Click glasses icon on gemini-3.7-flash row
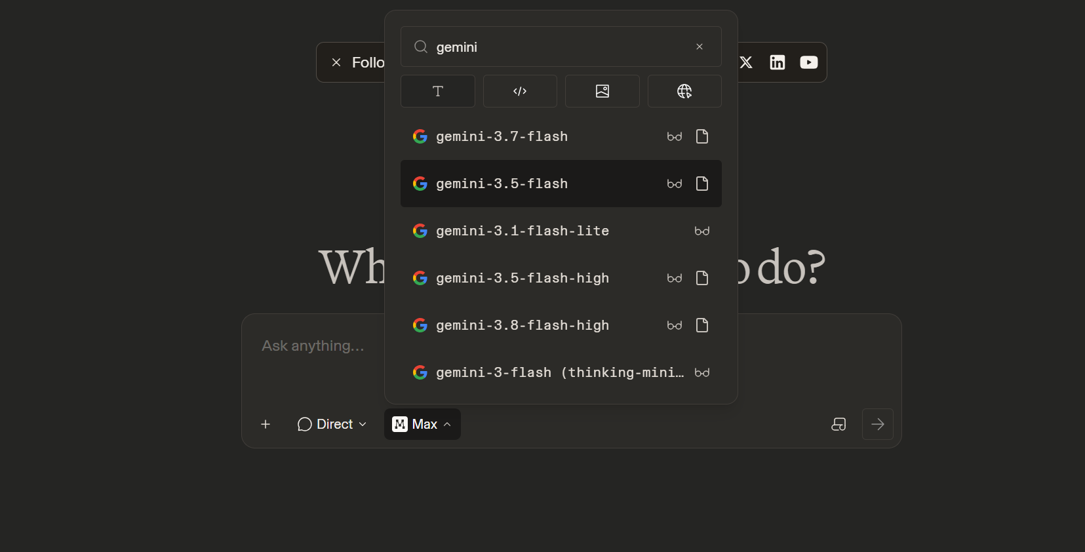The width and height of the screenshot is (1085, 552). (x=675, y=136)
